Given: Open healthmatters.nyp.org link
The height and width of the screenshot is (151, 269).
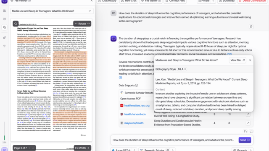Looking at the screenshot, I should (x=137, y=105).
